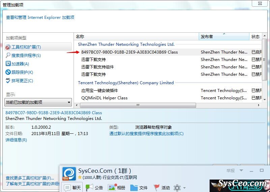Open 了解有关工具栏和扩展的详细信息 link
Viewport: 270px width, 192px height.
(x=33, y=184)
